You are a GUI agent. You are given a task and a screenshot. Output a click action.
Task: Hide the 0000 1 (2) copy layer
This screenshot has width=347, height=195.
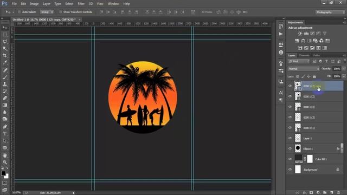click(x=290, y=86)
